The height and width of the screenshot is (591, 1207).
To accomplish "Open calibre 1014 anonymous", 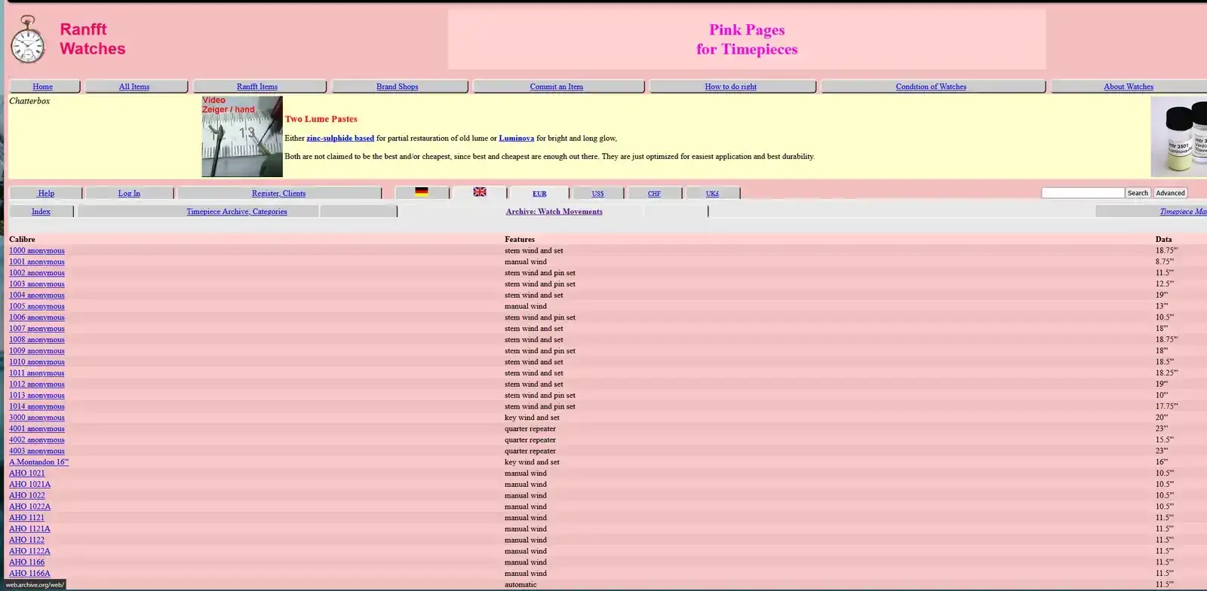I will (37, 406).
